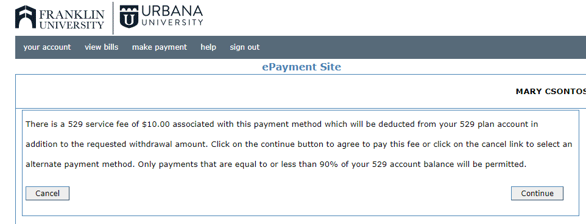Click the MARY CSONTOS account name

pos(551,91)
